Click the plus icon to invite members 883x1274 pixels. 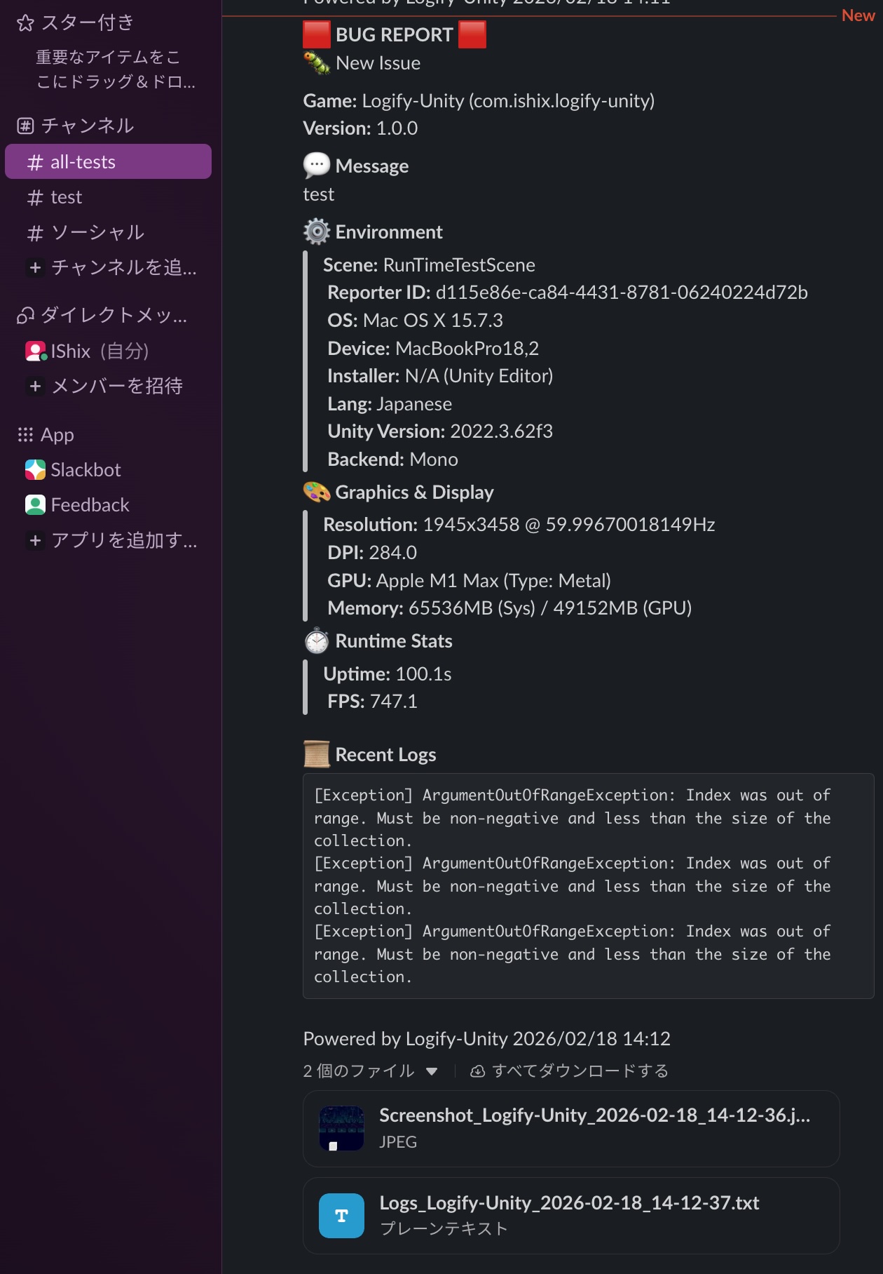coord(35,386)
